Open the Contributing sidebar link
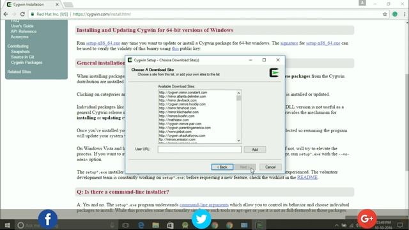Viewport: 409px width, 230px height. click(x=18, y=46)
